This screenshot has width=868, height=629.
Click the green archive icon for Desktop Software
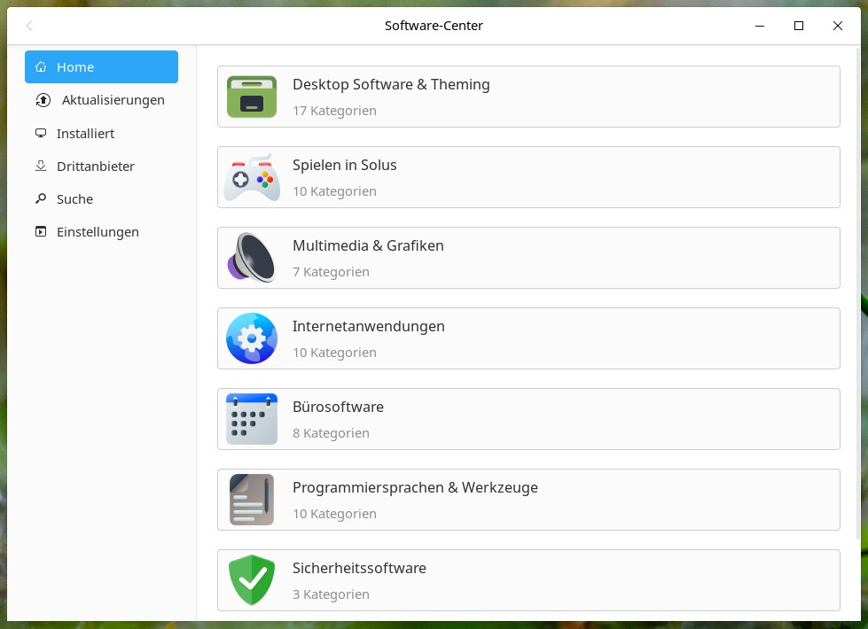251,97
